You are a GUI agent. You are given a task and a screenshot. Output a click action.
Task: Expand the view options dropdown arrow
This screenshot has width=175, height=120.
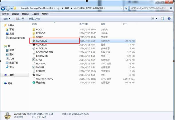coord(157,19)
